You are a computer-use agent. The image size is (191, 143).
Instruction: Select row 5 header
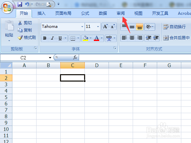coord(6,97)
